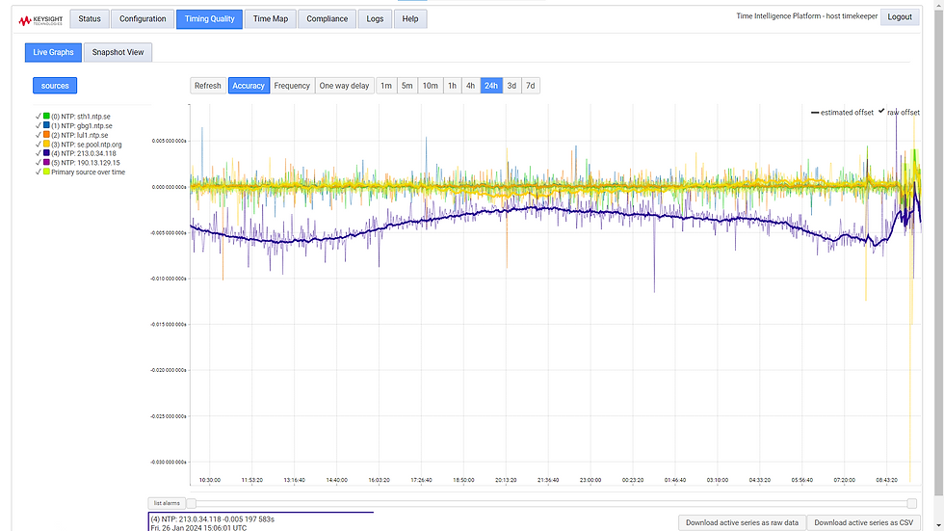Click the page vertical scrollbar
The width and height of the screenshot is (944, 531).
(938, 252)
